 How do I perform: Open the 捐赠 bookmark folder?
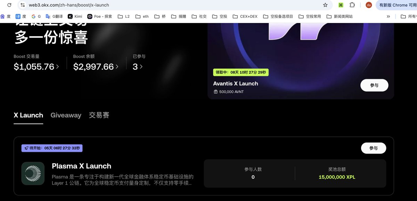coord(179,16)
